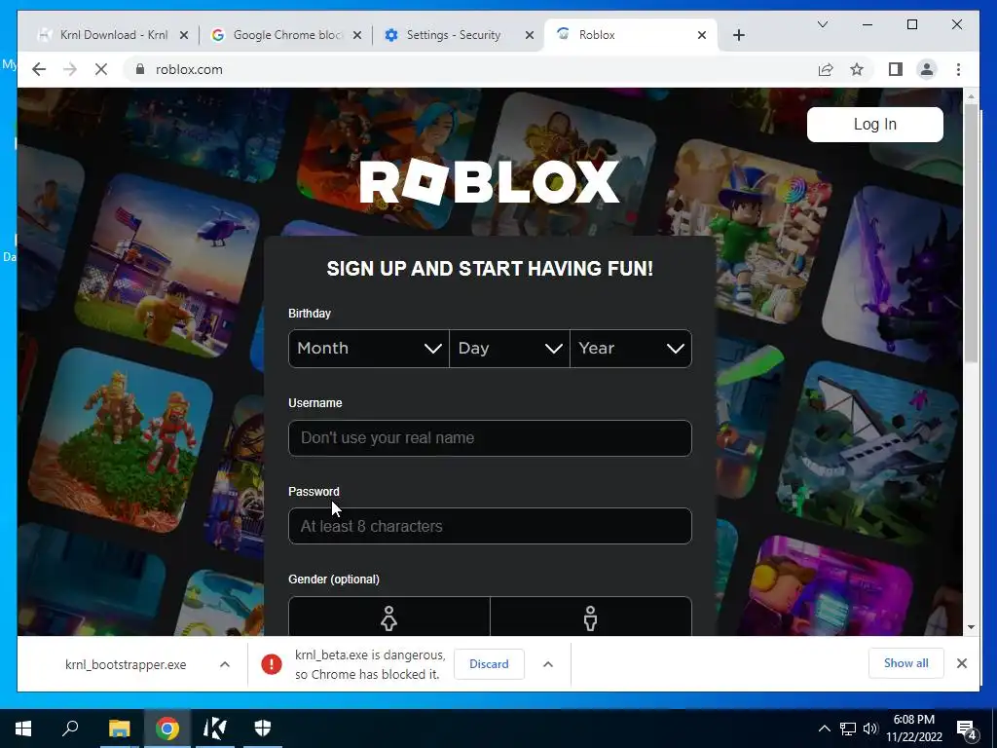Click the Roblox logo
The image size is (997, 748).
point(489,182)
